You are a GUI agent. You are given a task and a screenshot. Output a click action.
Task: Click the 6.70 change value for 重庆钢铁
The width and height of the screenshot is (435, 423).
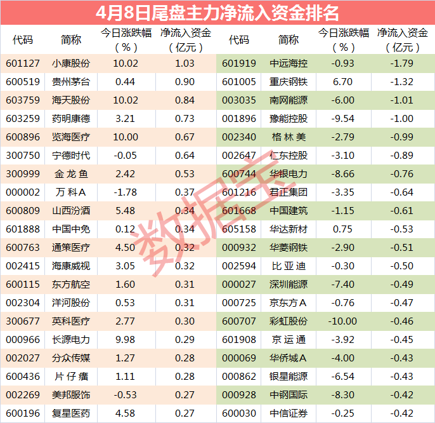coord(342,82)
